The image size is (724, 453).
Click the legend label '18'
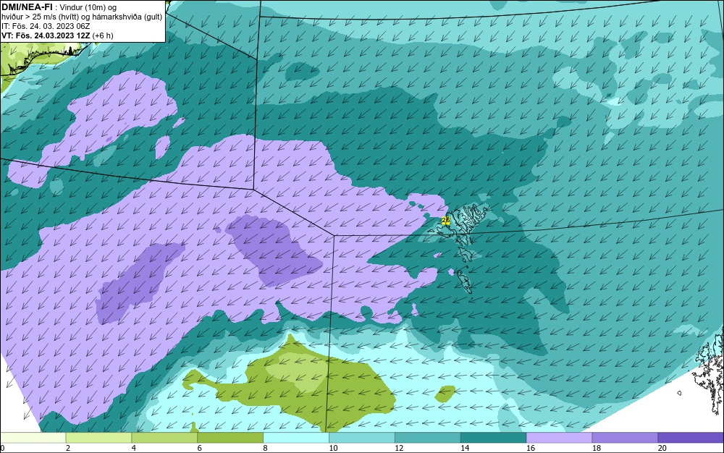(x=597, y=448)
